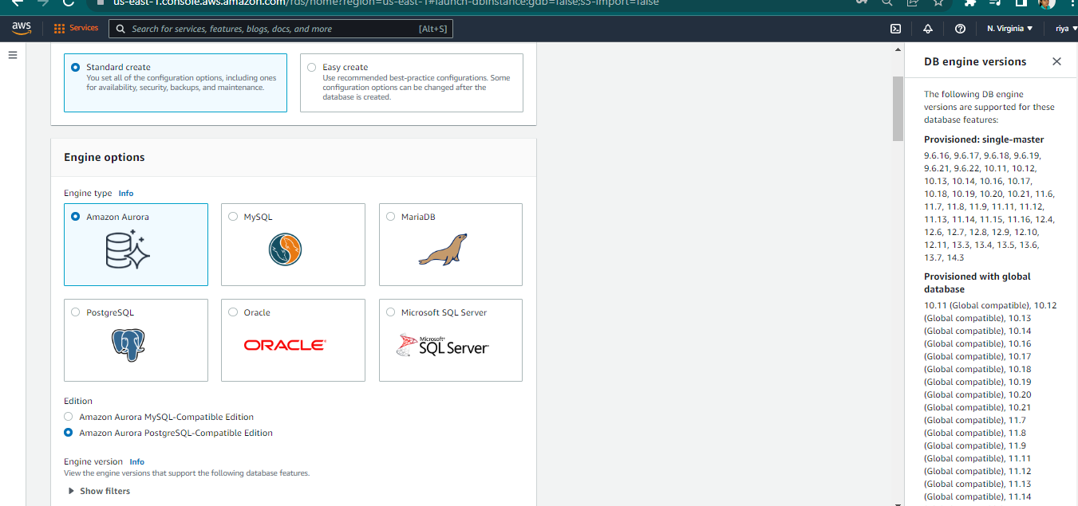Choose MariaDB engine type radio
The height and width of the screenshot is (506, 1078).
click(390, 217)
